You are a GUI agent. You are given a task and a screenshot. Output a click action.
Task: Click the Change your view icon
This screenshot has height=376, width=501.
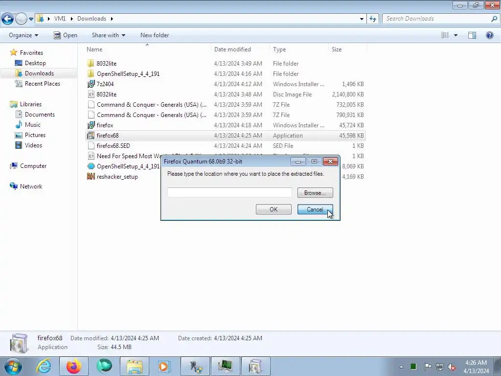click(x=445, y=35)
